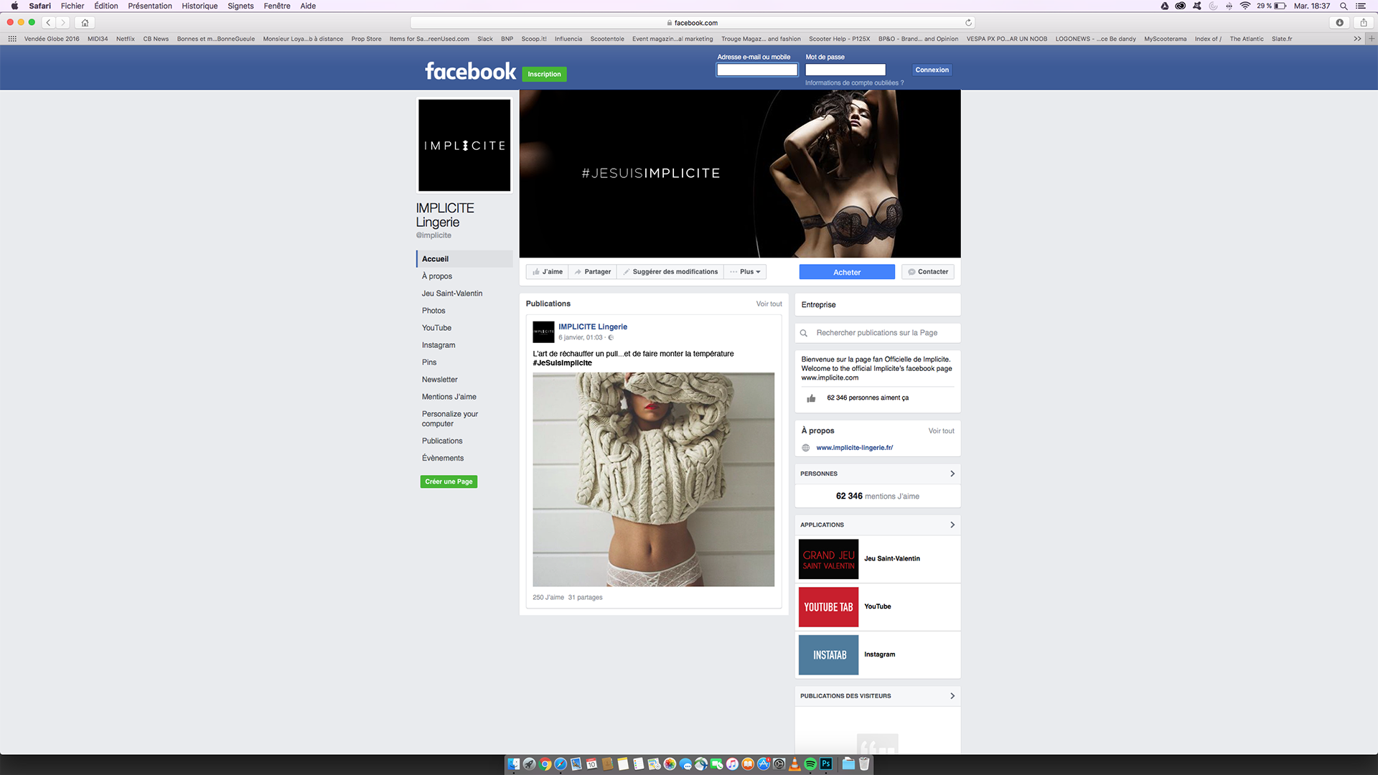The width and height of the screenshot is (1378, 775).
Task: Click the Contacter button
Action: [x=927, y=272]
